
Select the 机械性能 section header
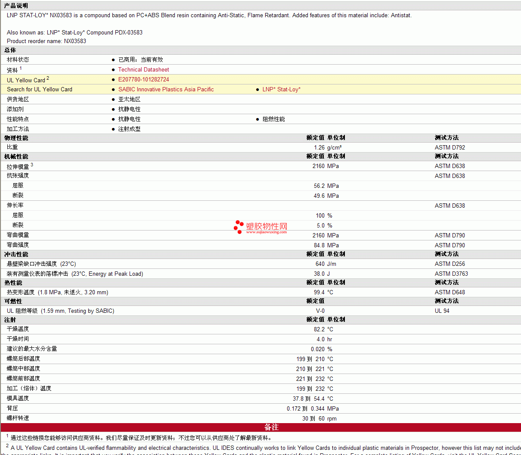pyautogui.click(x=16, y=156)
